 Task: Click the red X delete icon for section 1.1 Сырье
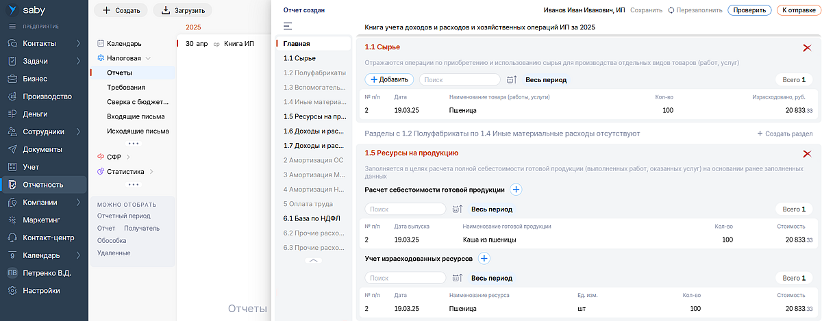click(x=806, y=47)
